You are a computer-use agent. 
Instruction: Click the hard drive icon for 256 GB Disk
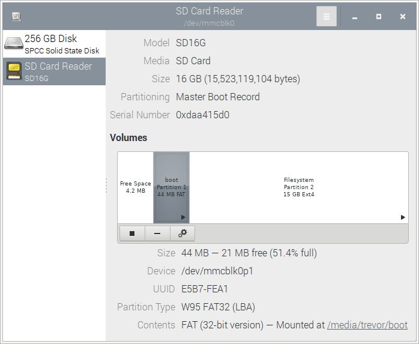13,43
